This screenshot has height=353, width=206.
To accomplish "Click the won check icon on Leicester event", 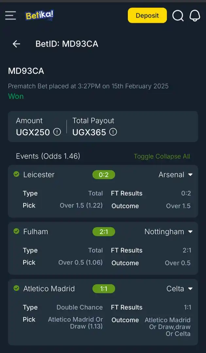I will (16, 174).
